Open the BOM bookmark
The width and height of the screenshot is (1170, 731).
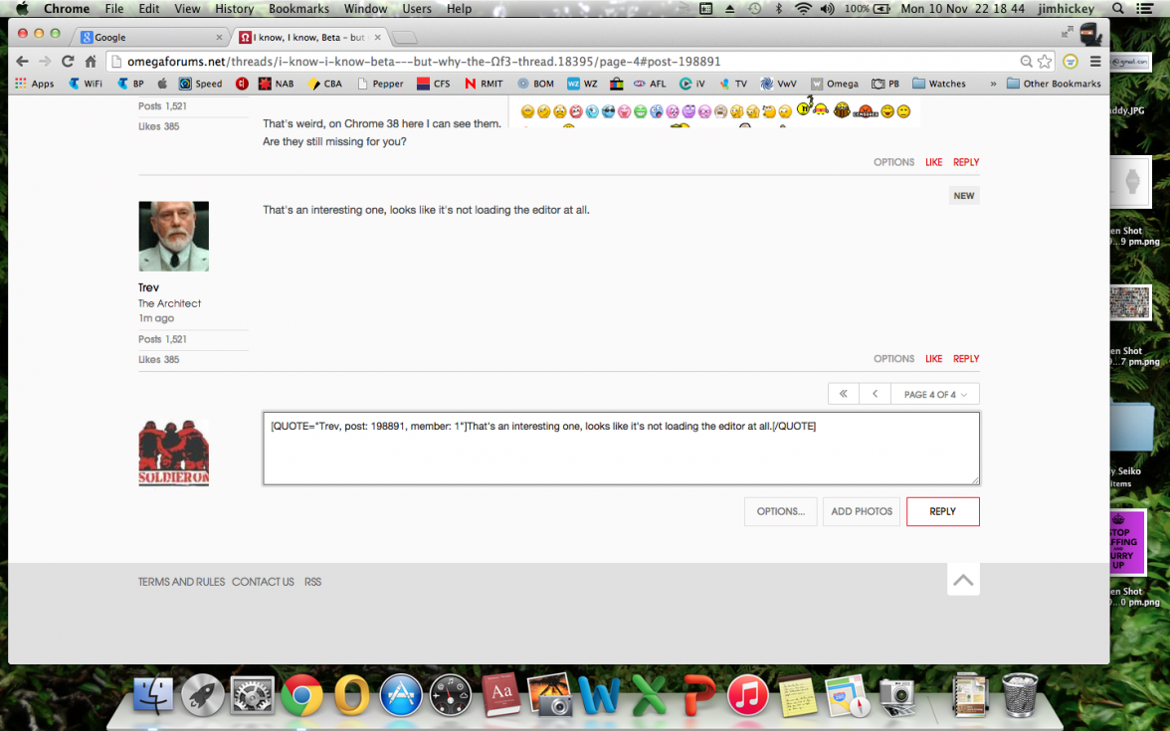535,84
